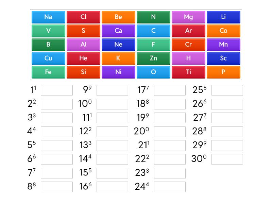Pick the orange Be tile
Viewport: 272px width, 204px height.
pyautogui.click(x=118, y=17)
